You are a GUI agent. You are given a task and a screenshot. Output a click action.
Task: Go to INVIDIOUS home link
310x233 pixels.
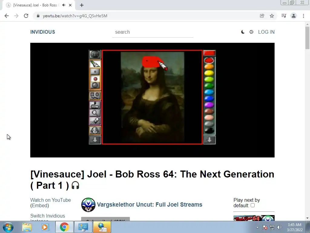(x=42, y=32)
